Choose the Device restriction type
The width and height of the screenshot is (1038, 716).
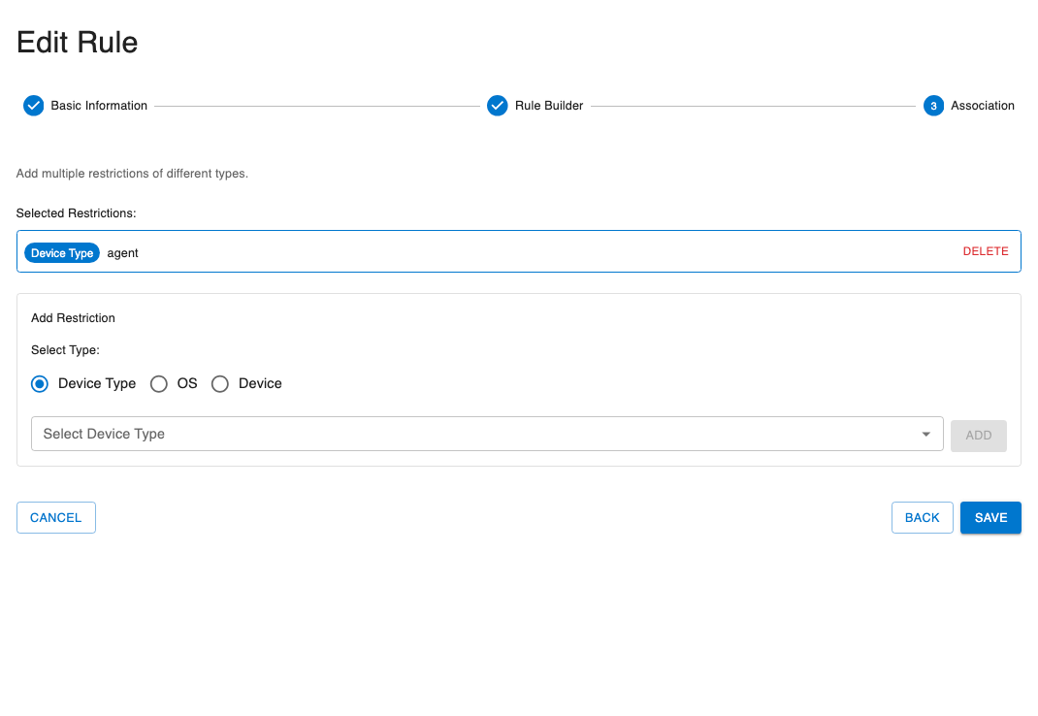tap(220, 383)
